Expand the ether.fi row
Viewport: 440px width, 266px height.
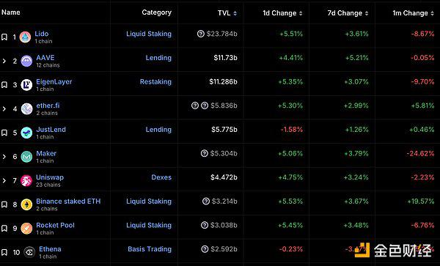coord(4,108)
